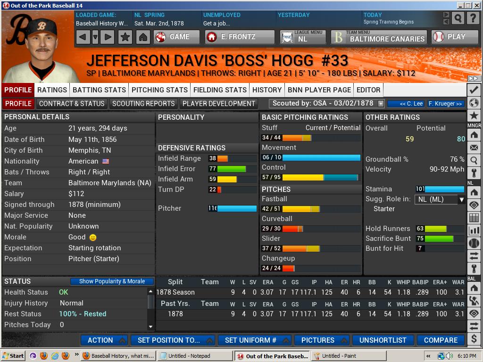Click the COMPARE button

tap(440, 340)
